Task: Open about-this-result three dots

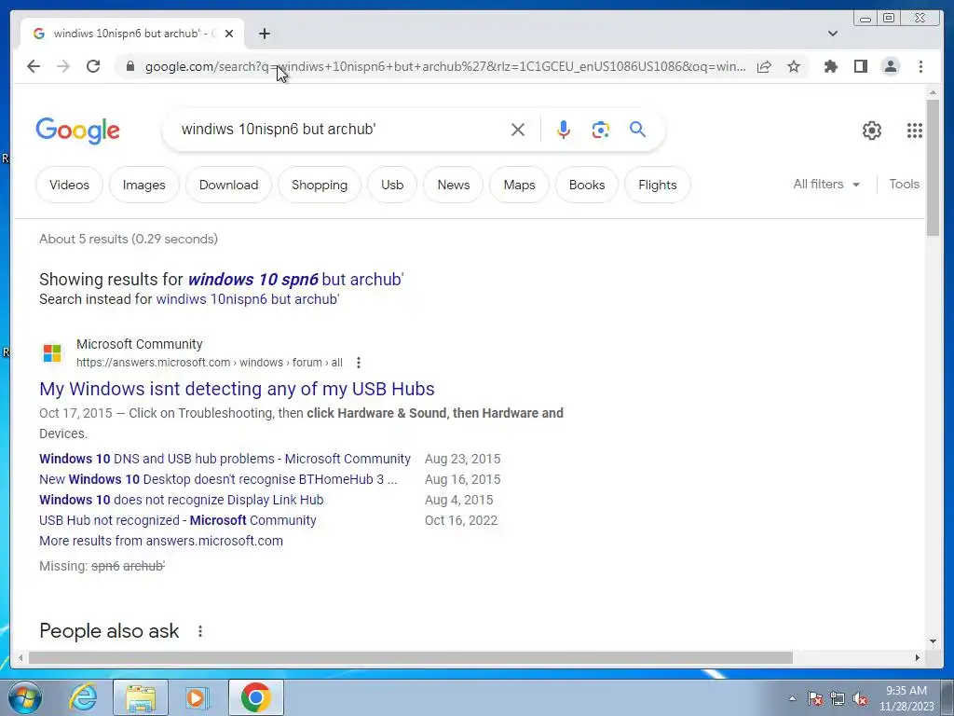Action: 359,363
